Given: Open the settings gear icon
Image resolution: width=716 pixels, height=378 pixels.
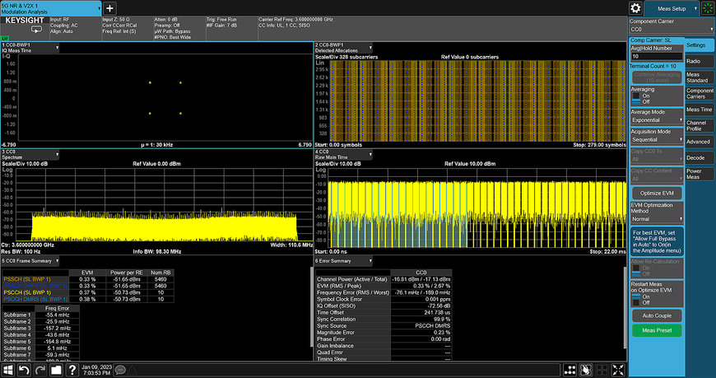Looking at the screenshot, I should pyautogui.click(x=635, y=8).
